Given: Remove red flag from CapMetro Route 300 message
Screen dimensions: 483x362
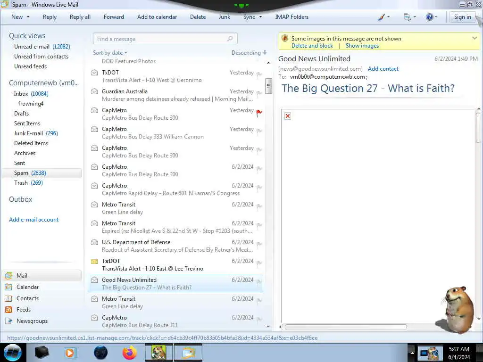Looking at the screenshot, I should point(259,113).
